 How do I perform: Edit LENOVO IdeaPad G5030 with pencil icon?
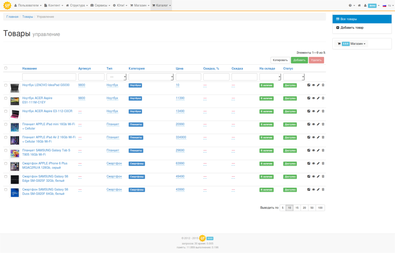tap(318, 85)
